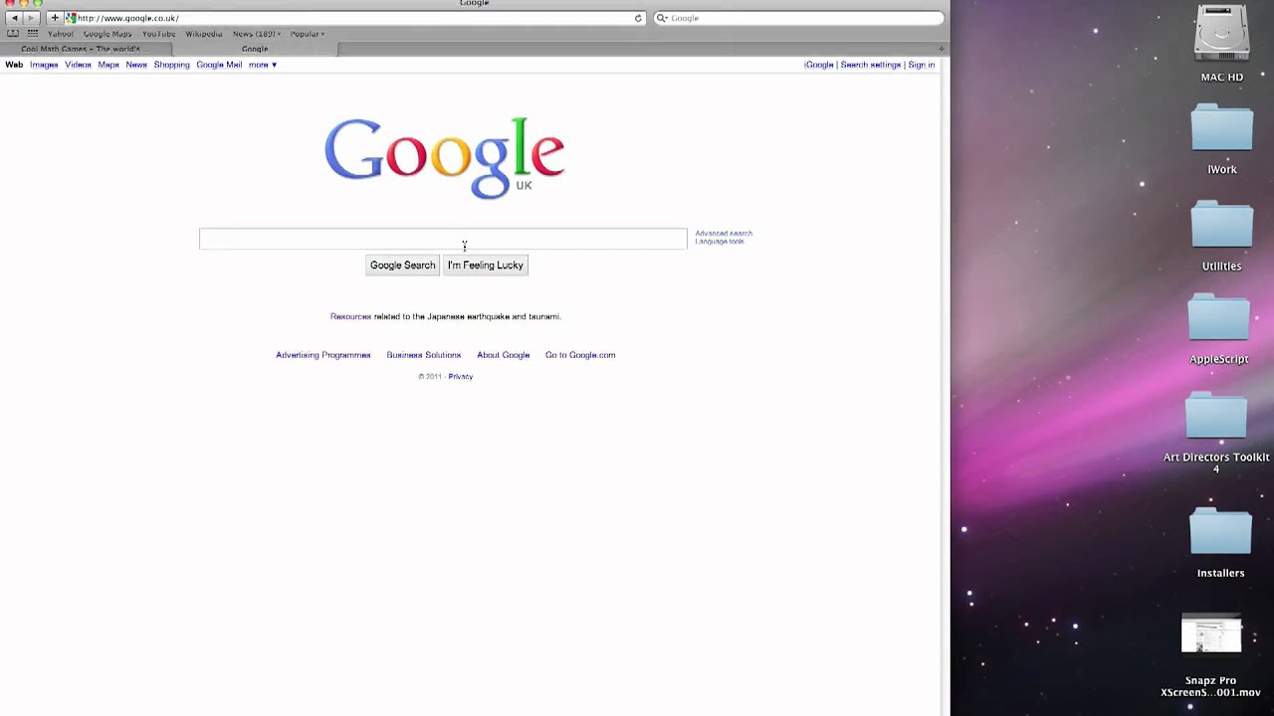Click the I'm Feeling Lucky button
This screenshot has height=716, width=1274.
485,266
